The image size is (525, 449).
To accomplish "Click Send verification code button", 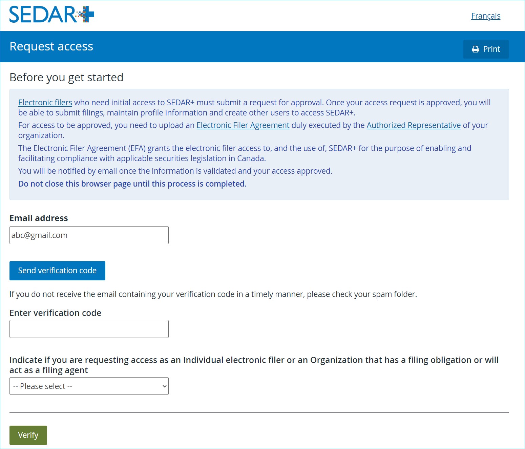I will [57, 271].
